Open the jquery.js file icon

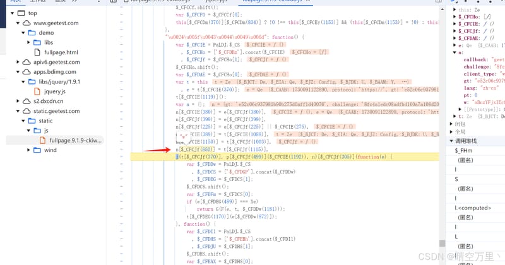click(x=37, y=91)
